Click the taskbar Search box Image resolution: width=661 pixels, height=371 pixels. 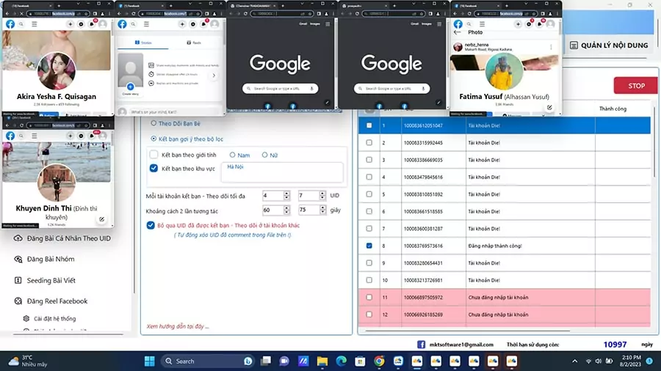tap(208, 361)
